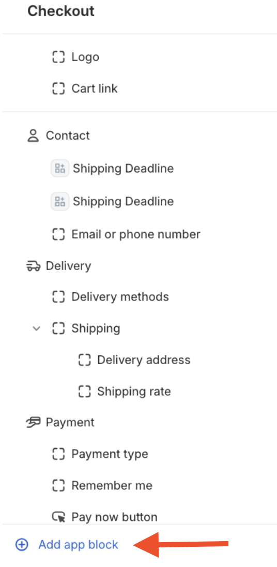This screenshot has height=567, width=277.
Task: Open the Delivery address item
Action: click(144, 360)
